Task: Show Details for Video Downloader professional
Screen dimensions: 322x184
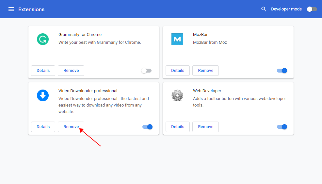Action: (x=43, y=127)
